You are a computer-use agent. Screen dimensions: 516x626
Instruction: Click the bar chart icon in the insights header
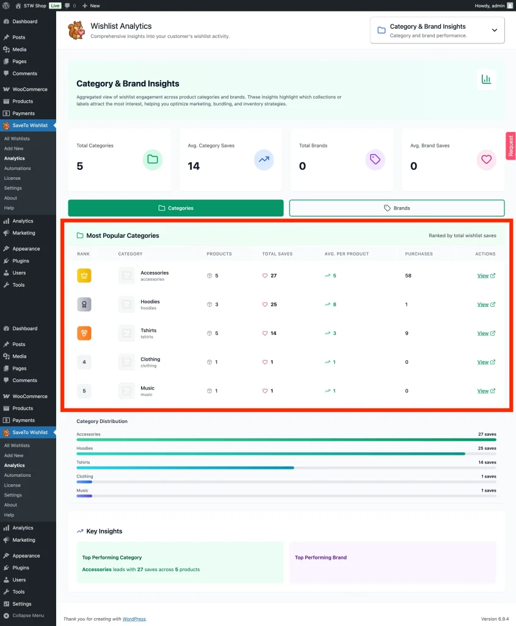[486, 79]
